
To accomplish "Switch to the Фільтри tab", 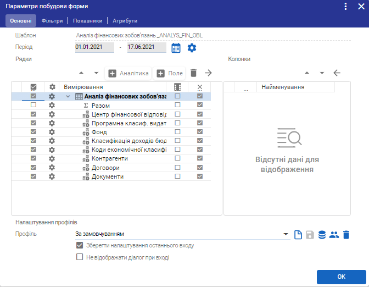I will click(x=52, y=21).
